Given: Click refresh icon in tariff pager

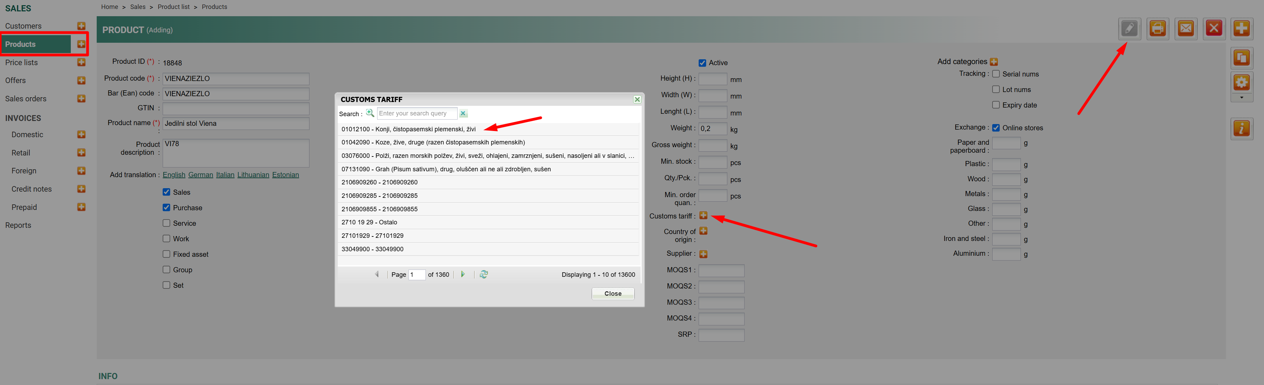Looking at the screenshot, I should (x=484, y=274).
